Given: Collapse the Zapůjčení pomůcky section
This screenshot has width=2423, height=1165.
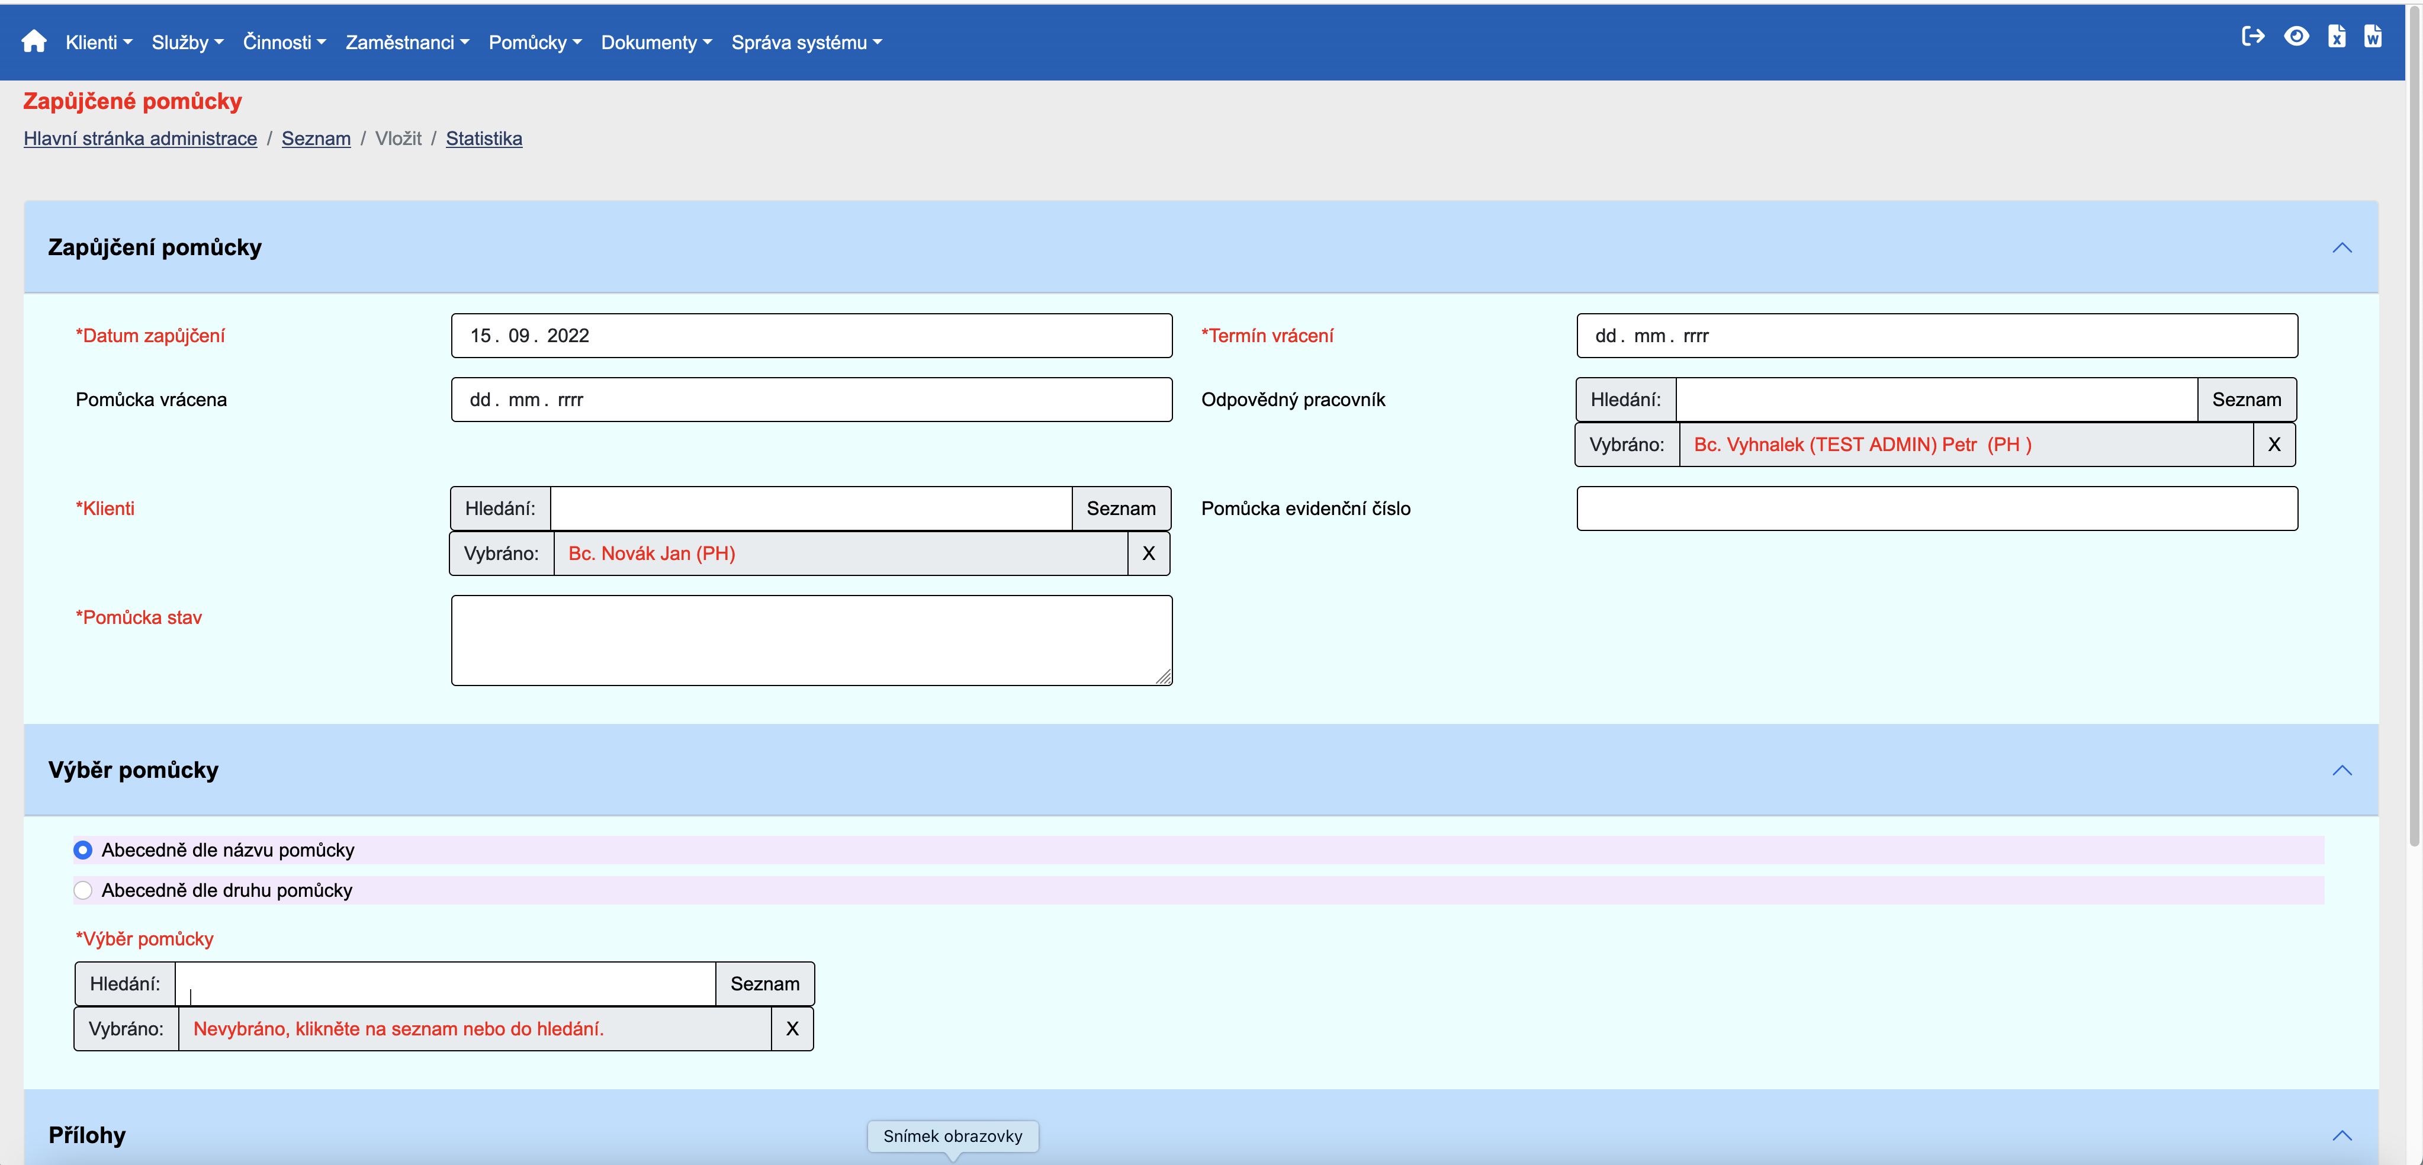Looking at the screenshot, I should pyautogui.click(x=2341, y=248).
